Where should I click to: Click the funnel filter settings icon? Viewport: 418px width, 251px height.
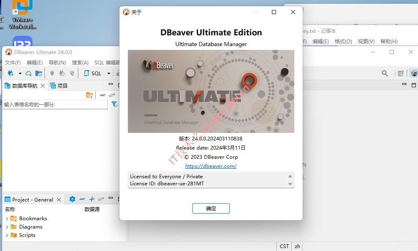114,104
